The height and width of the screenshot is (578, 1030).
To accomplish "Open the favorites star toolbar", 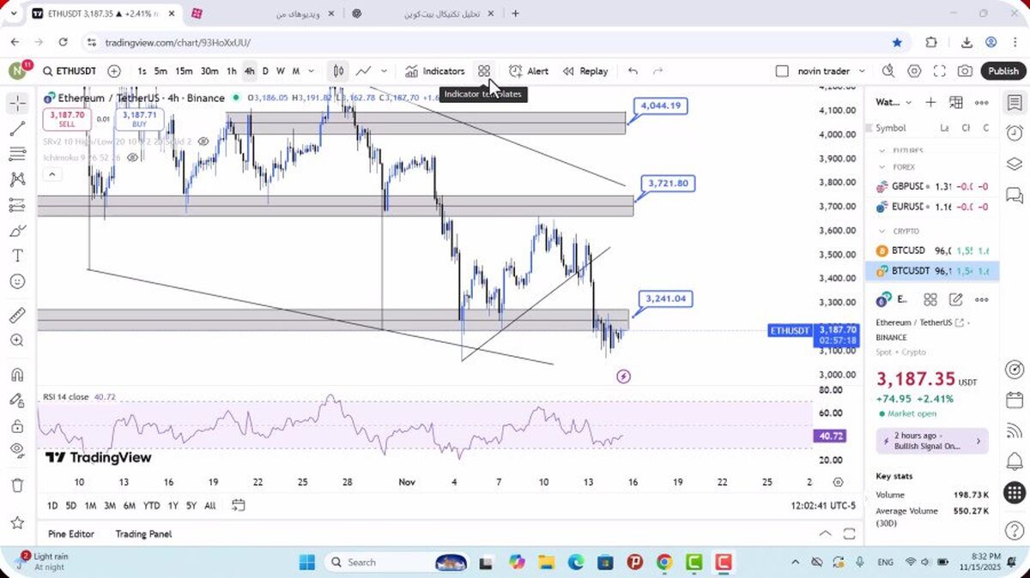I will (17, 521).
